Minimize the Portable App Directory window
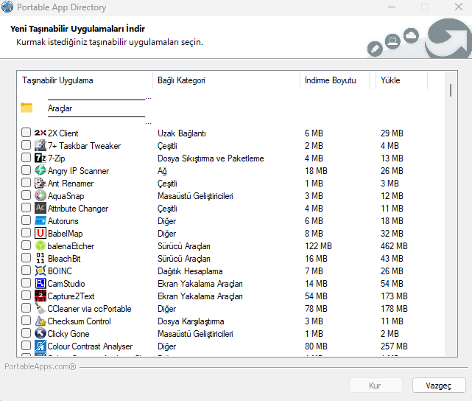The image size is (472, 401). coord(392,7)
